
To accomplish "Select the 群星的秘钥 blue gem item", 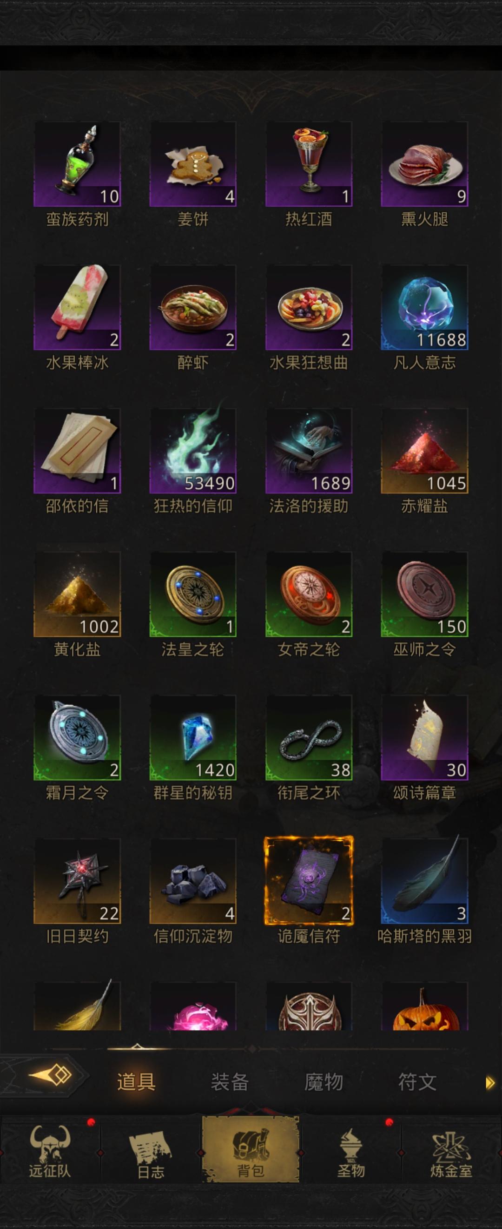I will (x=193, y=737).
